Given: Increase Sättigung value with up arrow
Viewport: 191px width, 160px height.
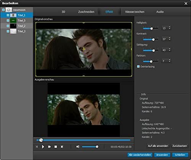Looking at the screenshot, I should coord(170,49).
